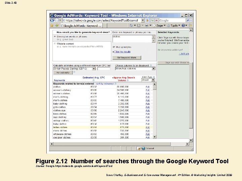
Task: Open the Show/hide columns dropdown
Action: pos(135,69)
